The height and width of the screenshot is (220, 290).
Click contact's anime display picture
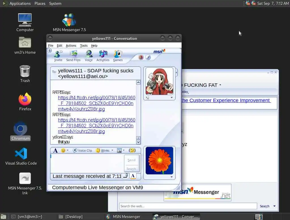click(159, 81)
